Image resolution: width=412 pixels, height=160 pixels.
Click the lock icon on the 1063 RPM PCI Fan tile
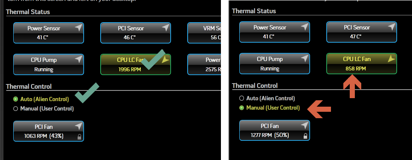point(79,137)
